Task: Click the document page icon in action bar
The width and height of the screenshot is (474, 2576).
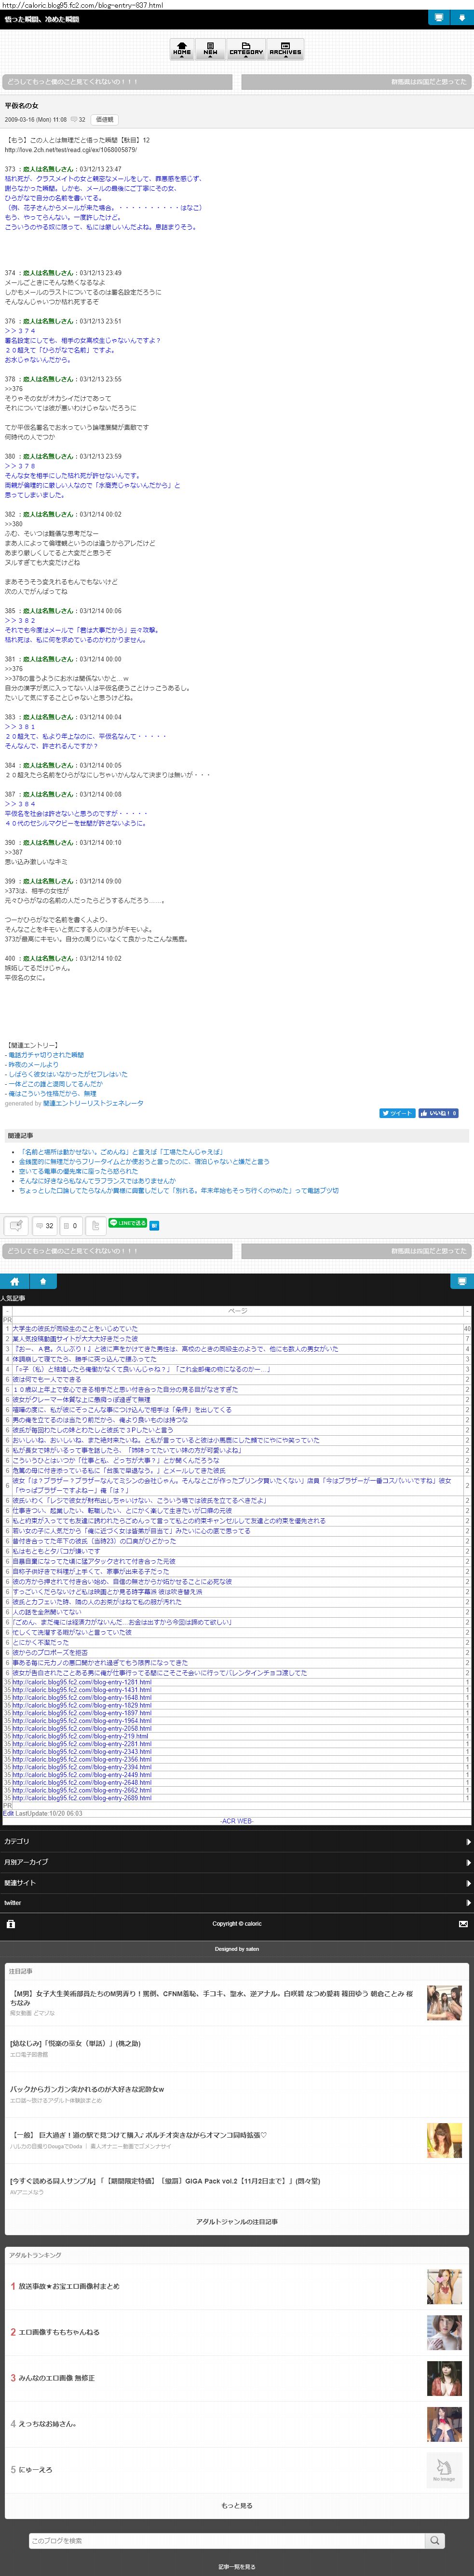Action: point(95,1225)
